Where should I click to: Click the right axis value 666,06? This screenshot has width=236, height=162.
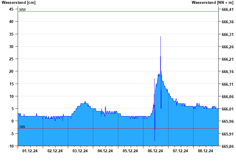[x=228, y=97]
